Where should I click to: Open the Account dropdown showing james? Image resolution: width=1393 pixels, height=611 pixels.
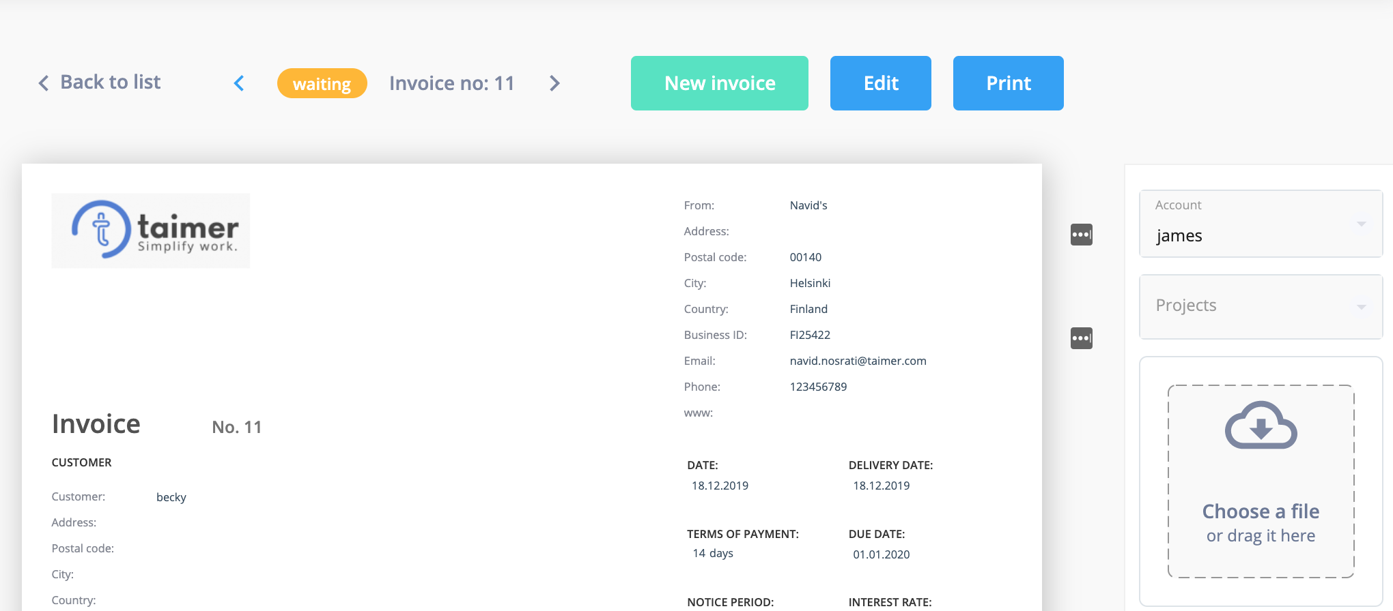1261,224
